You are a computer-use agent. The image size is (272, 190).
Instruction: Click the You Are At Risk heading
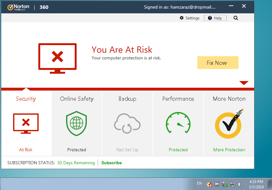(122, 50)
